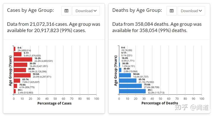Select the blue 85+ deaths bar
Image resolution: width=214 pixels, height=116 pixels.
[132, 91]
